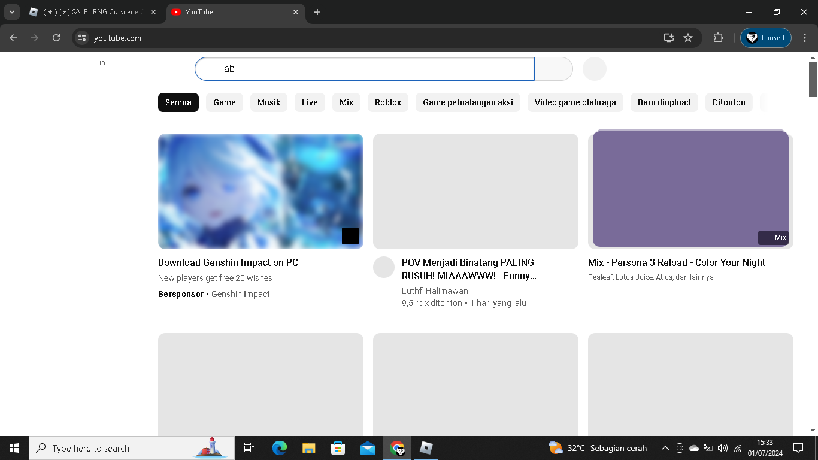Viewport: 818px width, 460px height.
Task: Click the Luthfi Halimawan channel avatar circle
Action: point(384,267)
